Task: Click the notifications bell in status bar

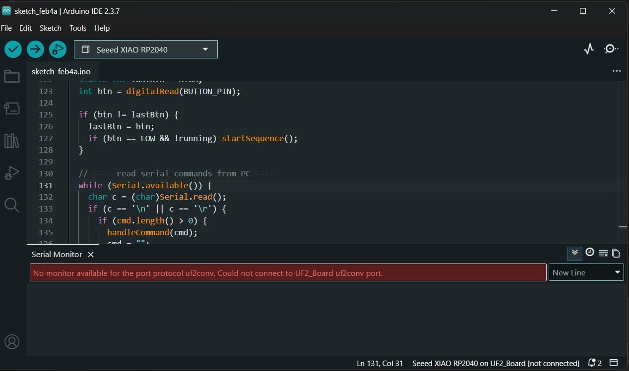Action: (x=592, y=363)
